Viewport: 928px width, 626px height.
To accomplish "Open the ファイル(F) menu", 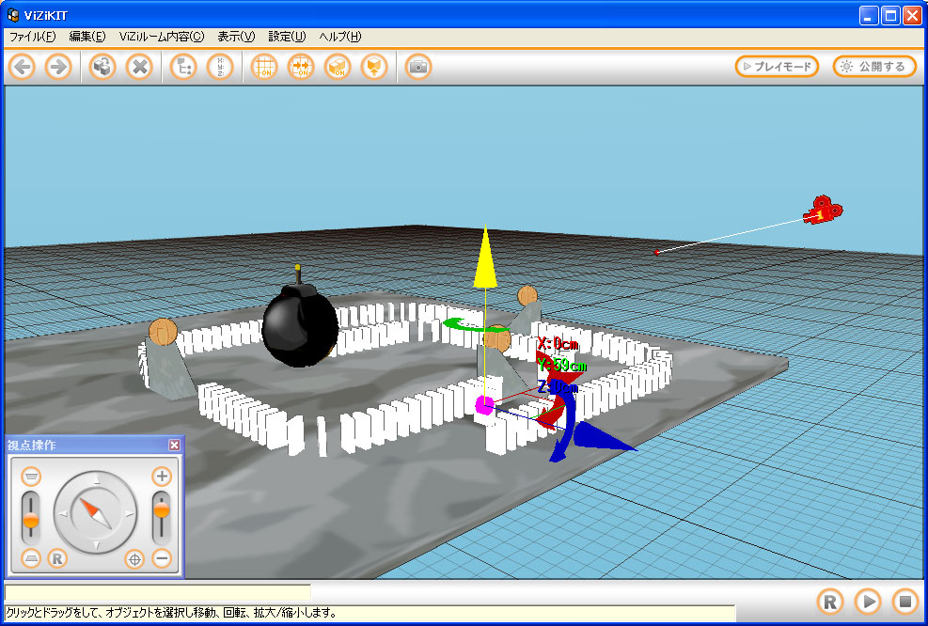I will tap(32, 37).
